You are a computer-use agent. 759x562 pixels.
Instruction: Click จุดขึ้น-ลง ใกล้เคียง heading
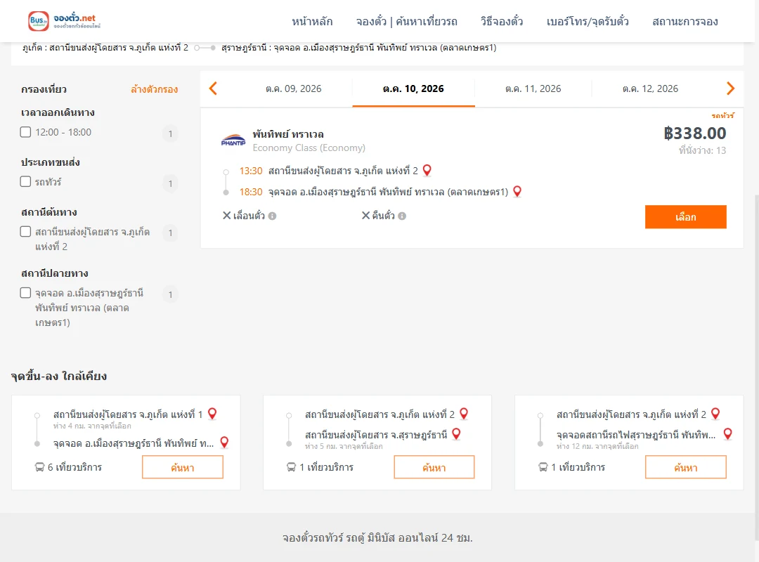click(59, 376)
